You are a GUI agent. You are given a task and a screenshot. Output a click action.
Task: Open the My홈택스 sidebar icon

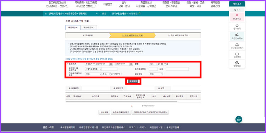tap(237, 17)
